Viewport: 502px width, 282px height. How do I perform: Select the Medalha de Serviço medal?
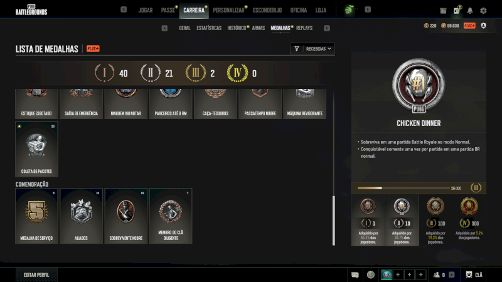coord(36,216)
